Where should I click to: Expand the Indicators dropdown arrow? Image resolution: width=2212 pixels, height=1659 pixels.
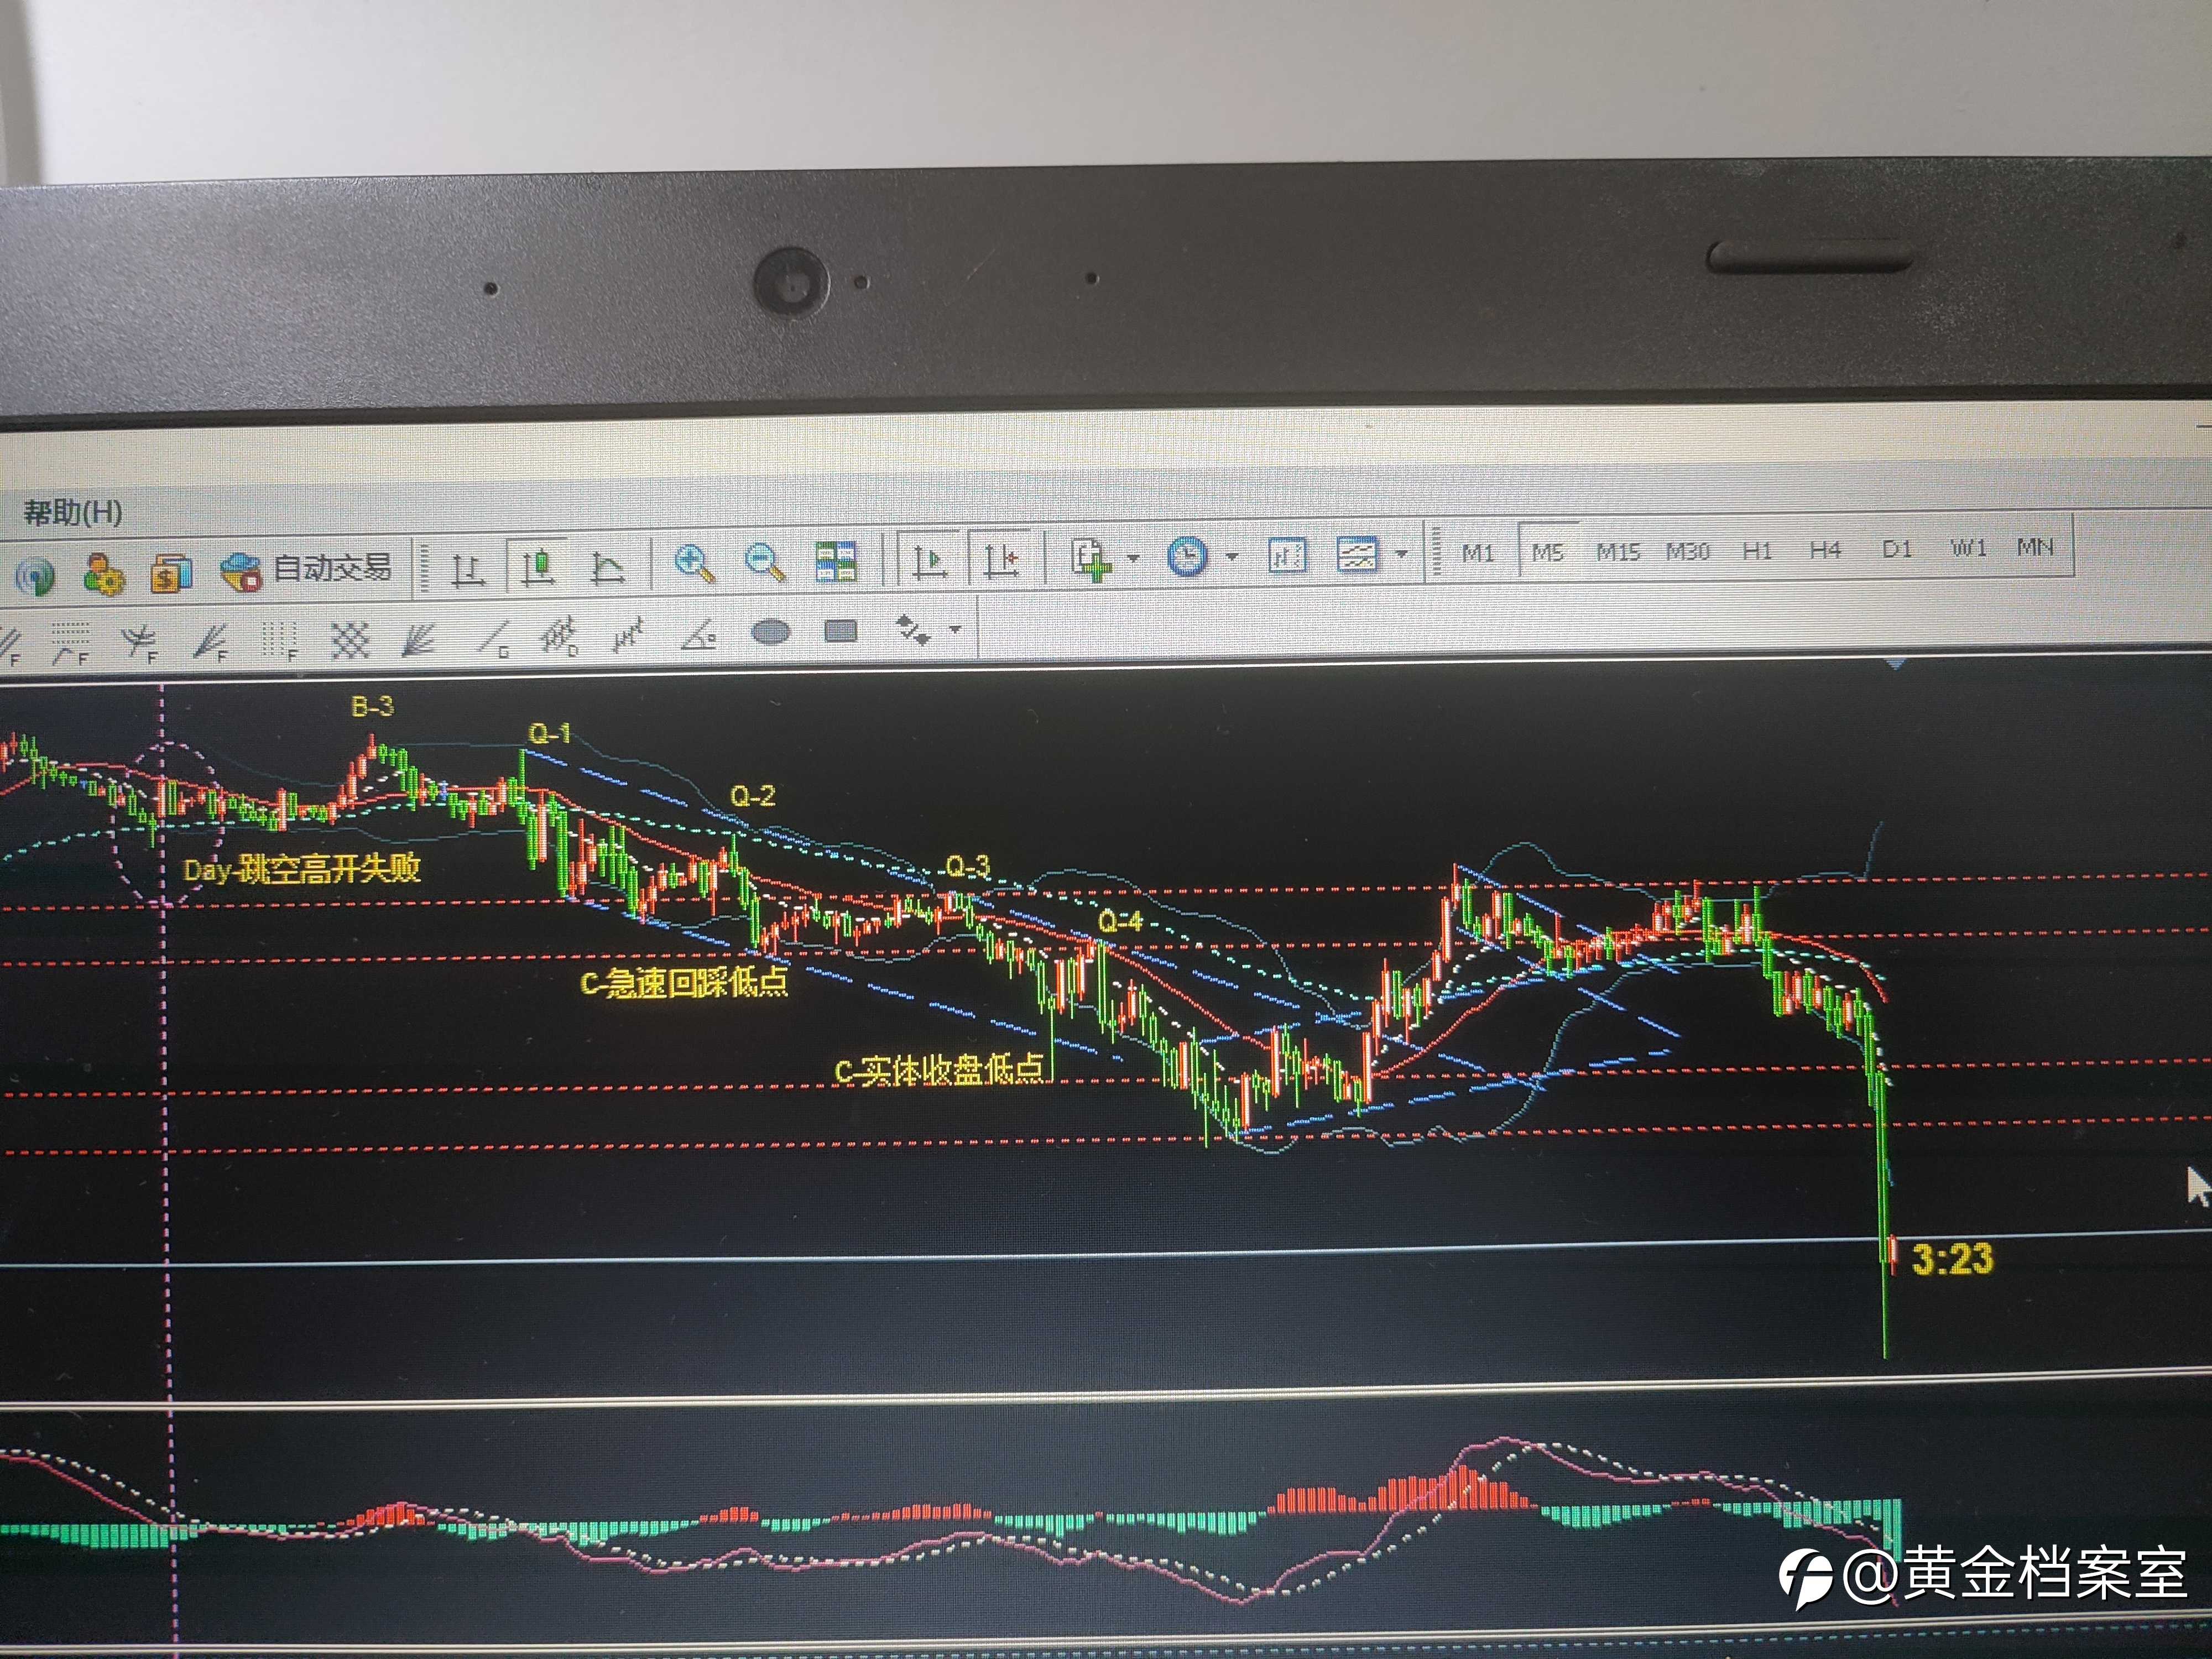point(1133,558)
